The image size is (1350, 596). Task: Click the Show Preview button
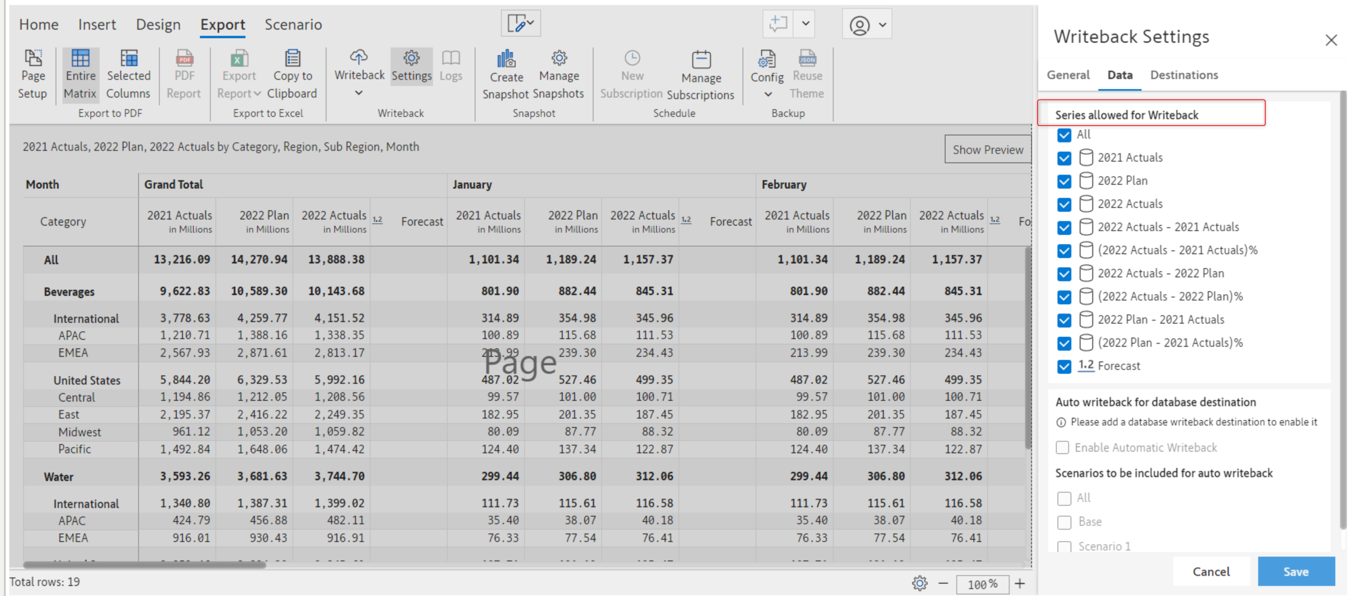coord(987,150)
